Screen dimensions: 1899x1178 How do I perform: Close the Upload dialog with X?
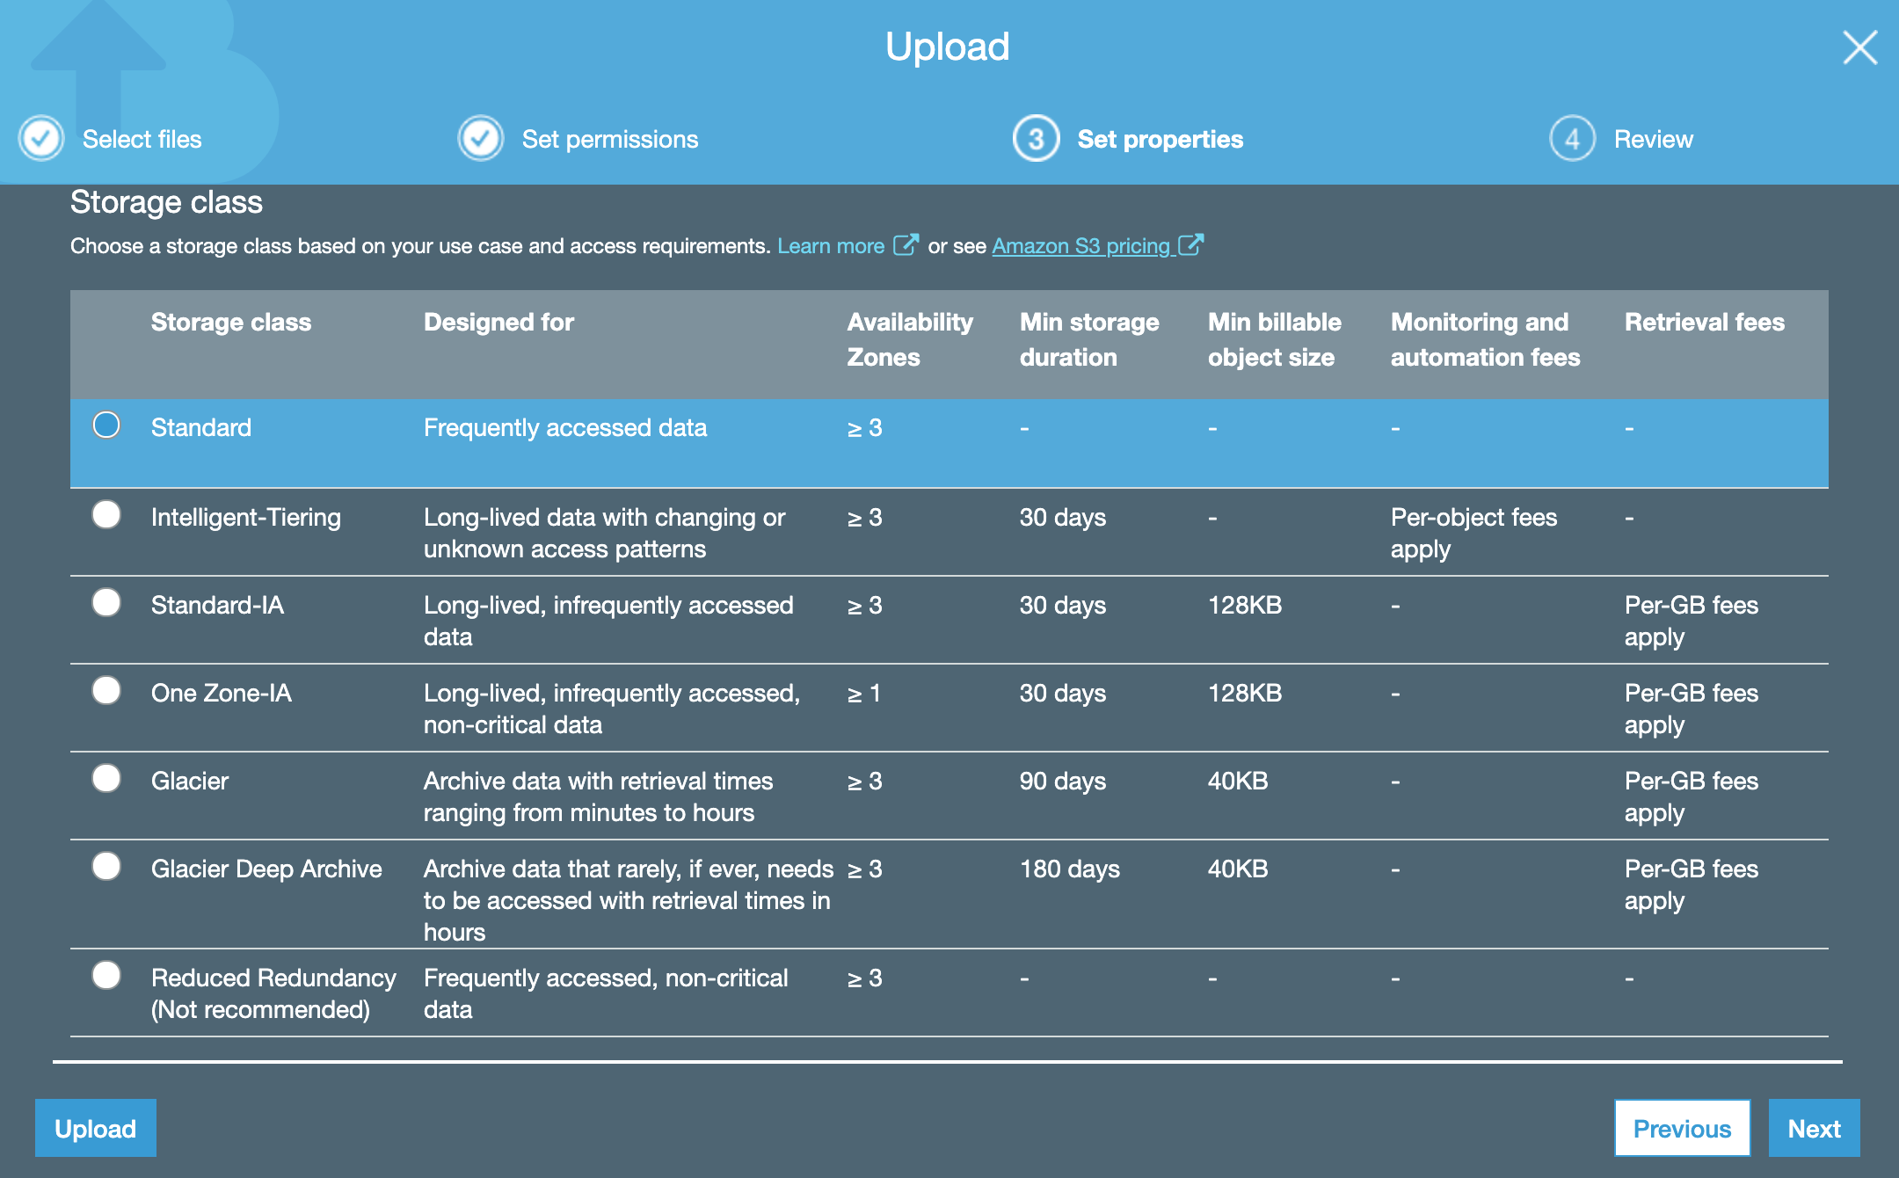1859,47
